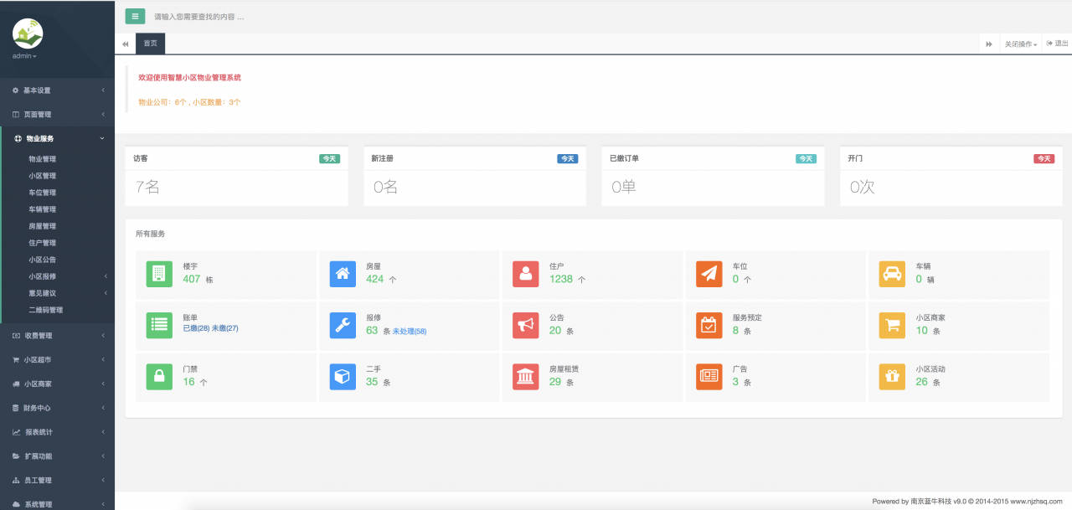Viewport: 1072px width, 510px height.
Task: Expand the 财务中心 sidebar menu
Action: 57,408
